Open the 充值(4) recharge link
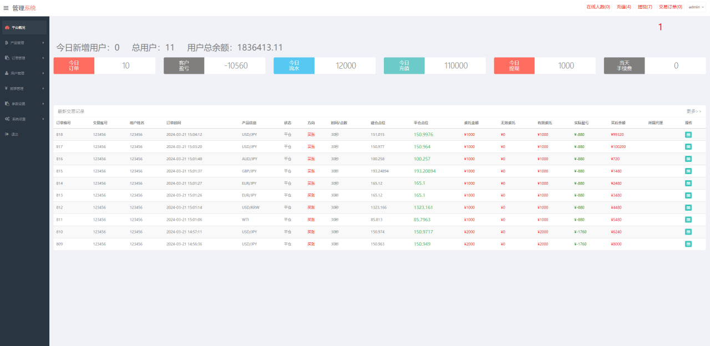Screen dimensions: 710x346 point(623,7)
